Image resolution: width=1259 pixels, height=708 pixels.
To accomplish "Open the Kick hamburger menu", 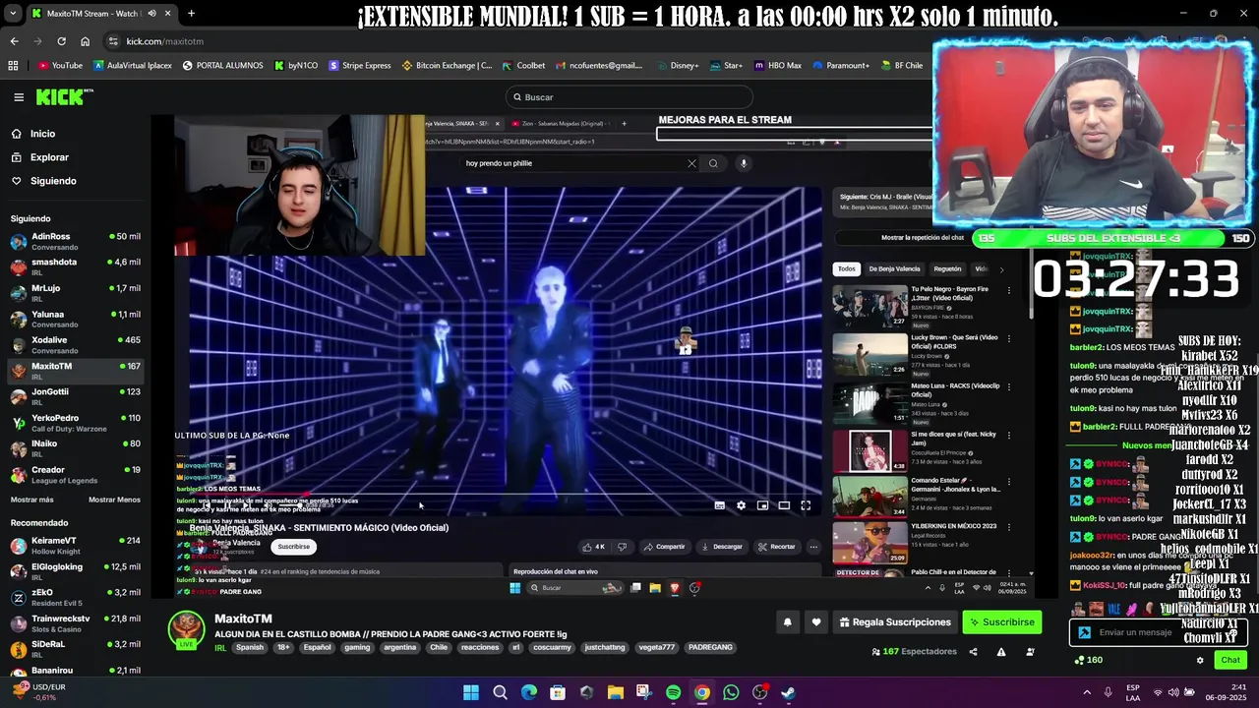I will pyautogui.click(x=19, y=97).
